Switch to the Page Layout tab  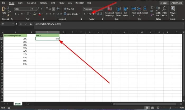pos(31,3)
